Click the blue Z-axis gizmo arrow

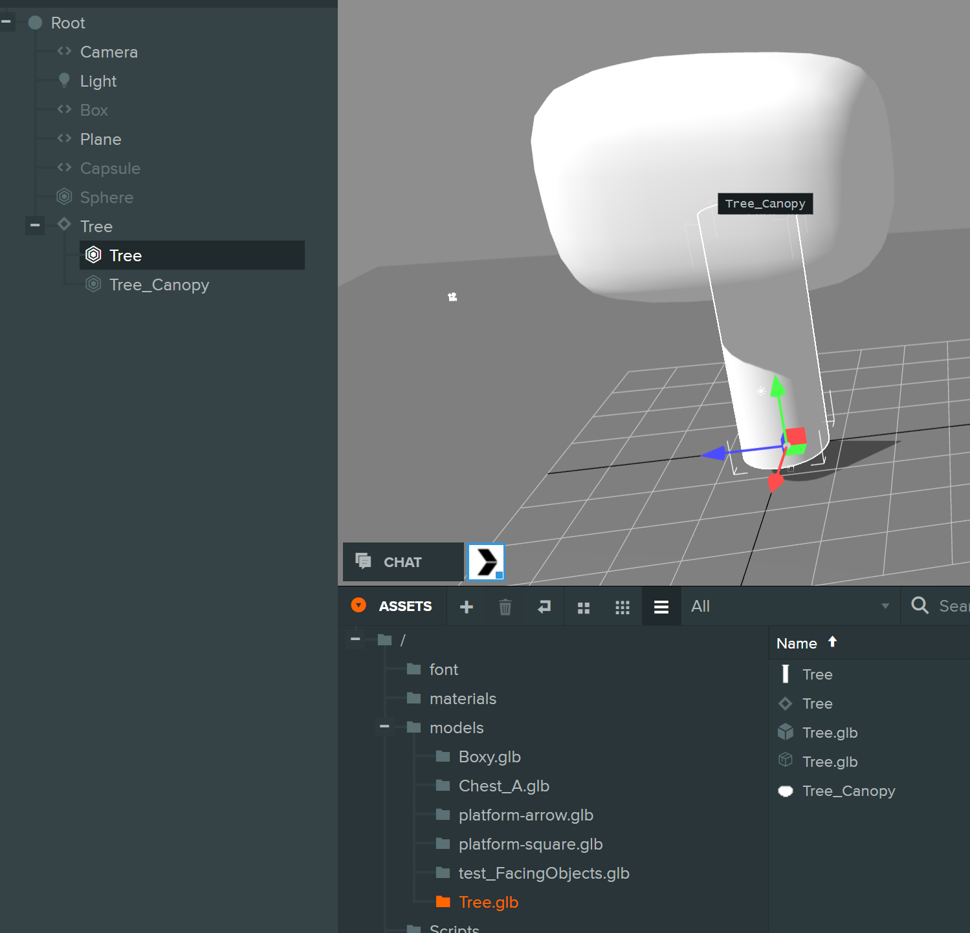click(x=715, y=453)
